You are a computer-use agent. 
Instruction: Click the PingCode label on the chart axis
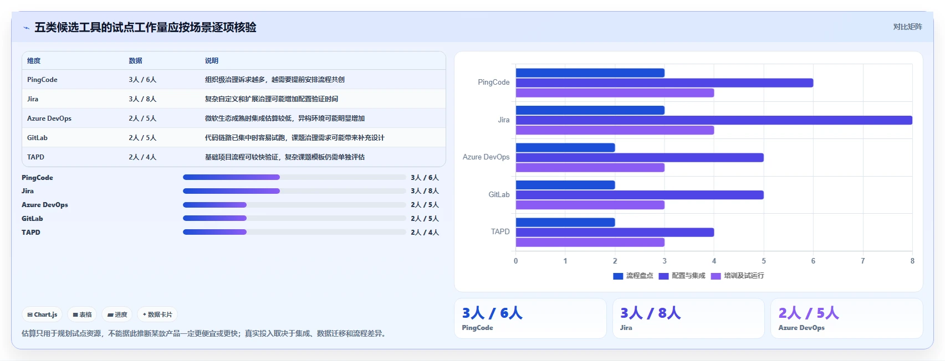[x=494, y=82]
